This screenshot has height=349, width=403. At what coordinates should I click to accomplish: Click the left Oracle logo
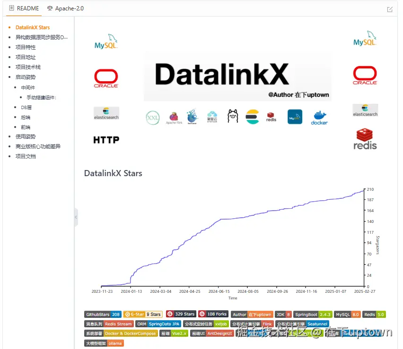click(x=106, y=78)
